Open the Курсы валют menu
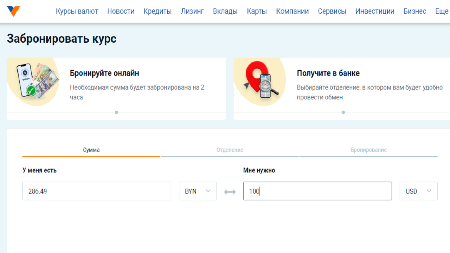 point(77,11)
